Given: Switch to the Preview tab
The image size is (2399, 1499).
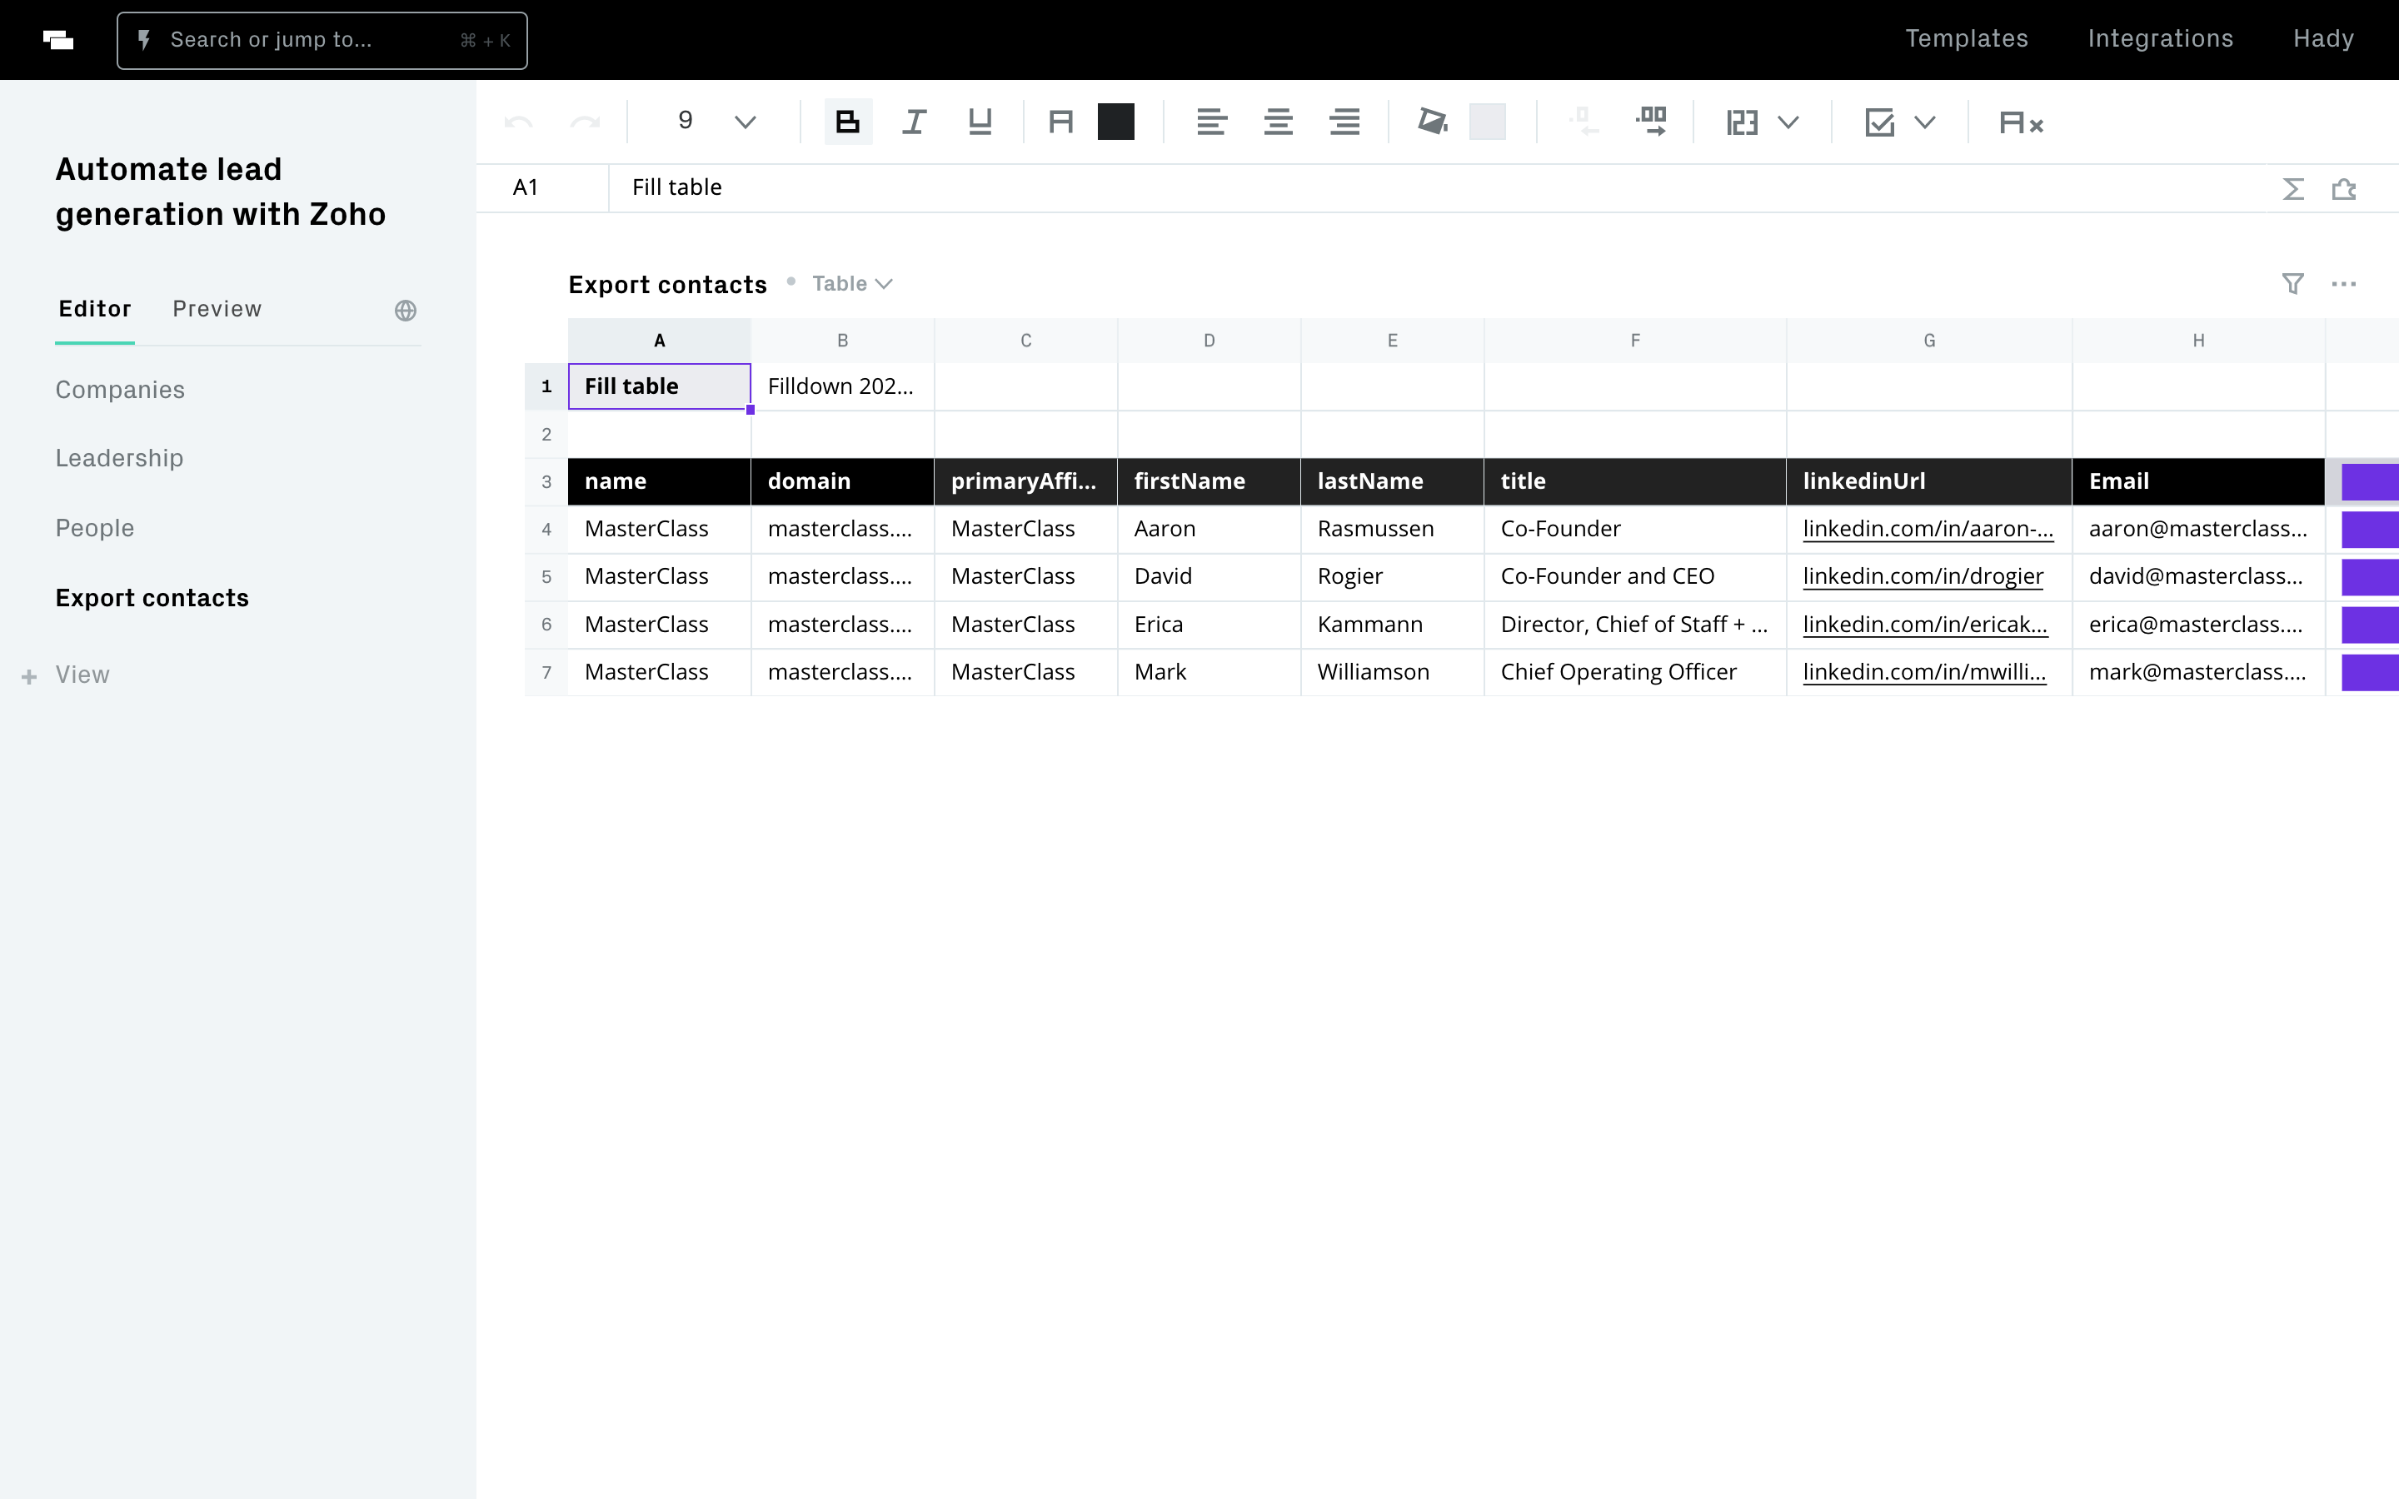Looking at the screenshot, I should tap(217, 308).
